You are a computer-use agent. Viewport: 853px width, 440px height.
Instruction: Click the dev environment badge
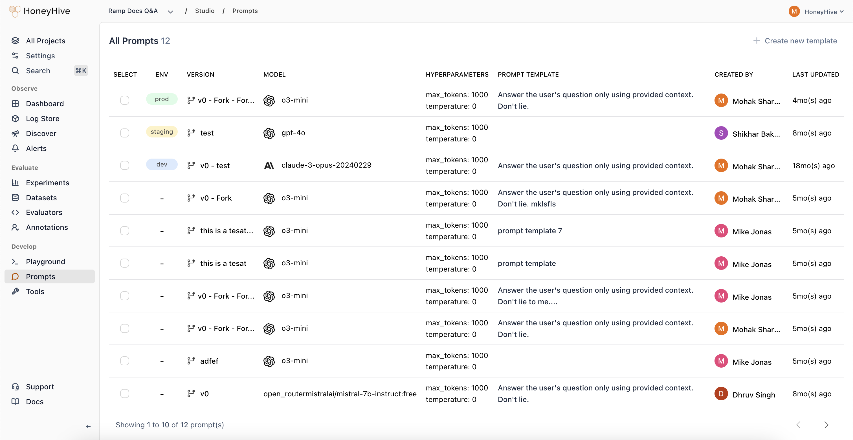coord(162,164)
